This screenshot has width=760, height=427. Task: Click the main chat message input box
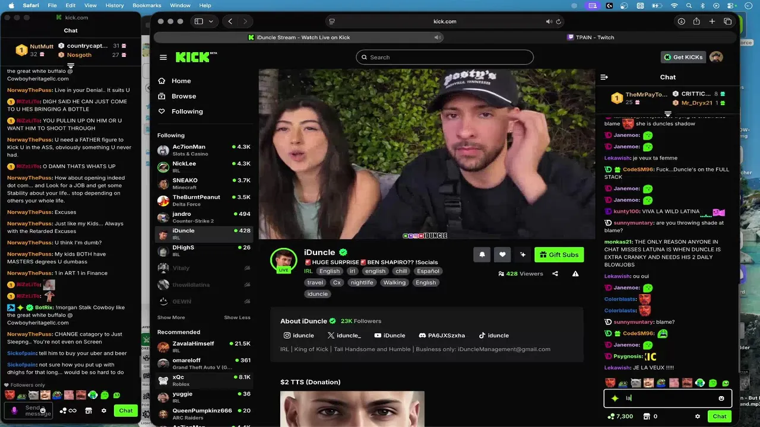[668, 399]
